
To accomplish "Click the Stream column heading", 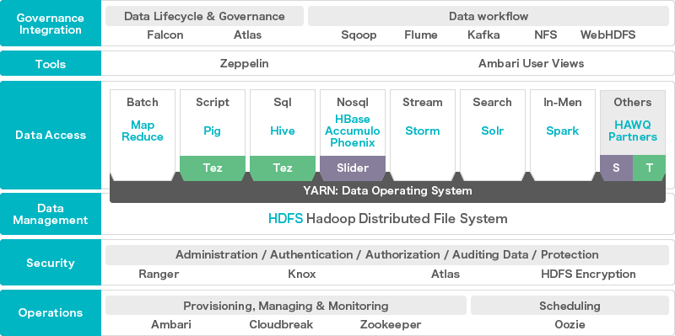I will coord(423,102).
